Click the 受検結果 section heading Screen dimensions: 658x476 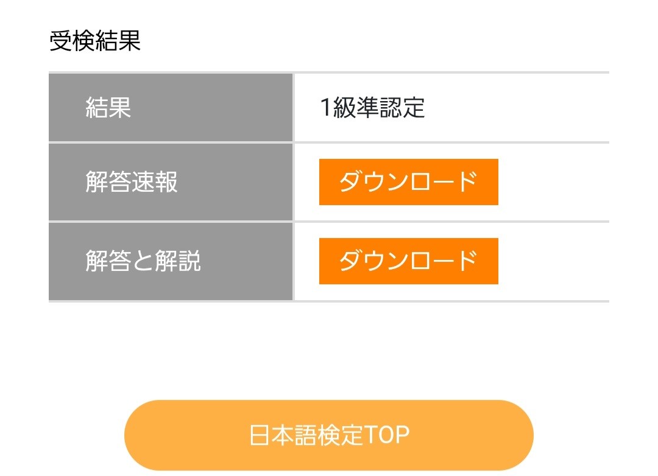pyautogui.click(x=95, y=41)
